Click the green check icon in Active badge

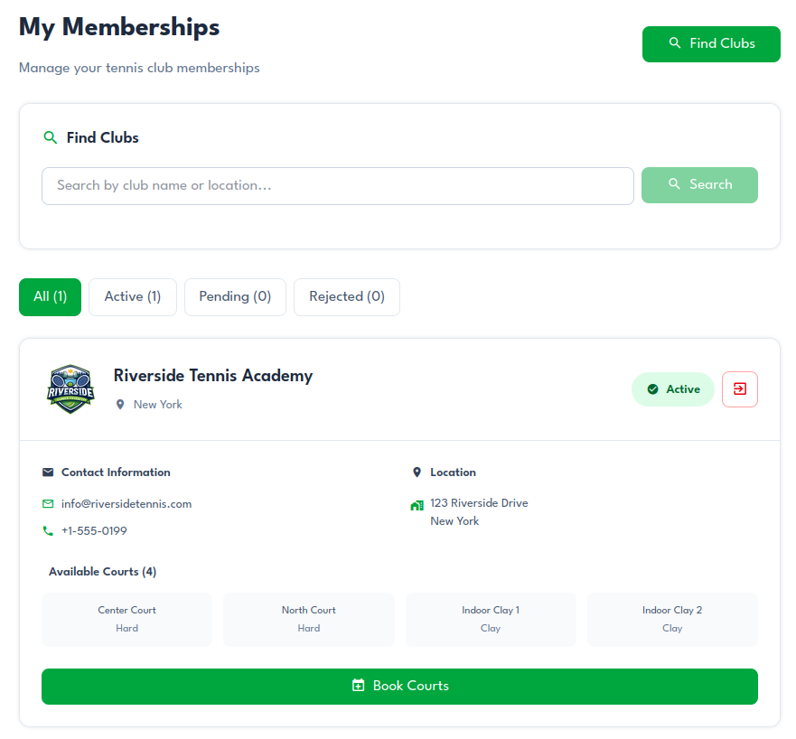coord(652,389)
